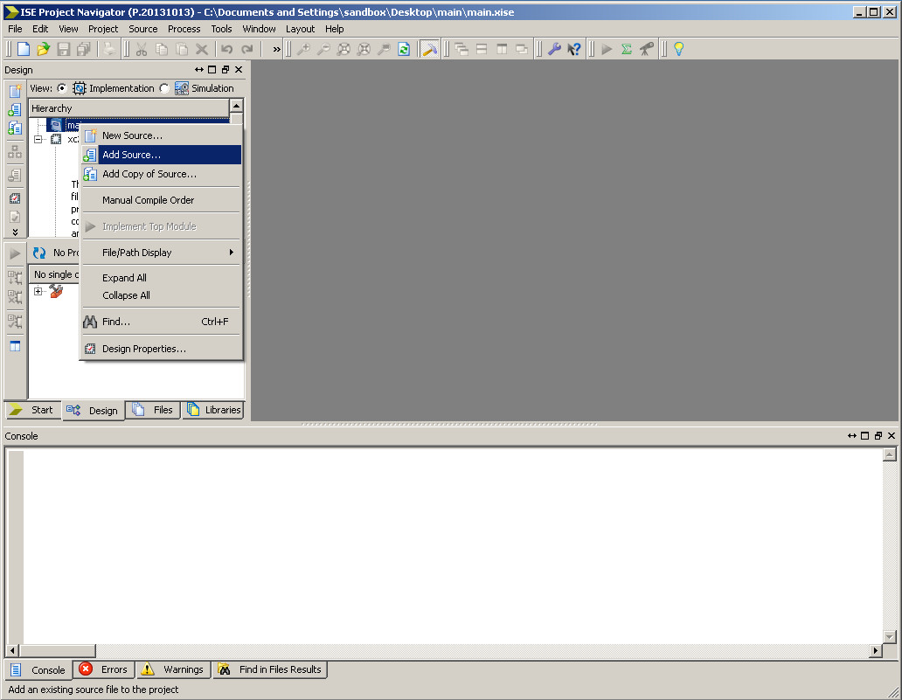
Task: Float the Console panel
Action: 878,436
